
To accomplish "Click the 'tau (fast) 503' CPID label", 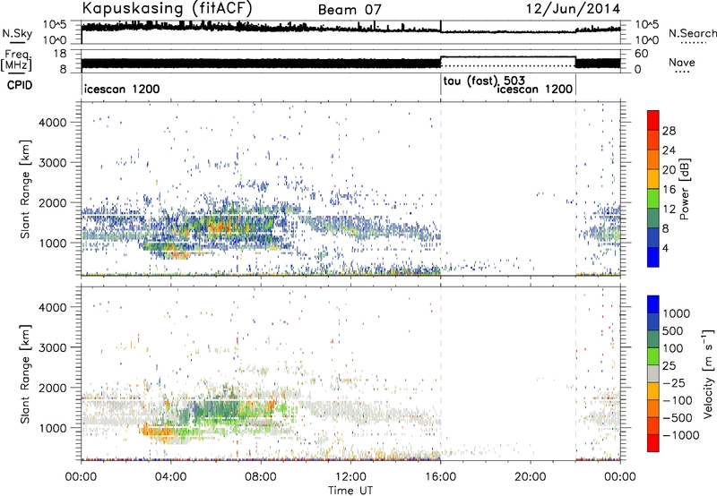I will tap(484, 81).
